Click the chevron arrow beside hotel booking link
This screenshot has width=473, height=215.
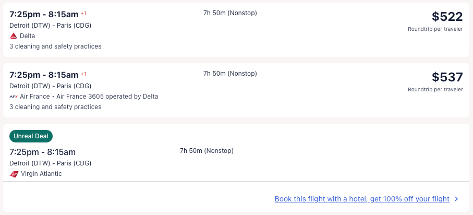point(456,199)
